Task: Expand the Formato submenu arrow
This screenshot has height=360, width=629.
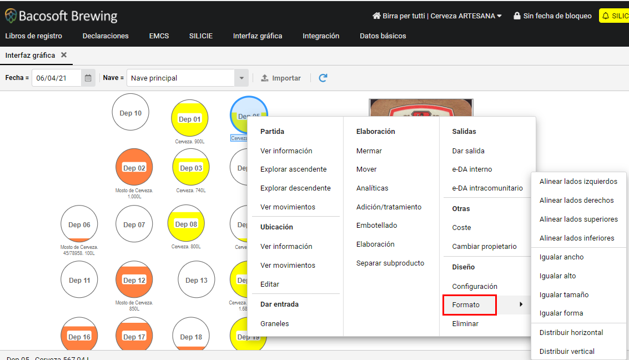Action: pyautogui.click(x=521, y=304)
